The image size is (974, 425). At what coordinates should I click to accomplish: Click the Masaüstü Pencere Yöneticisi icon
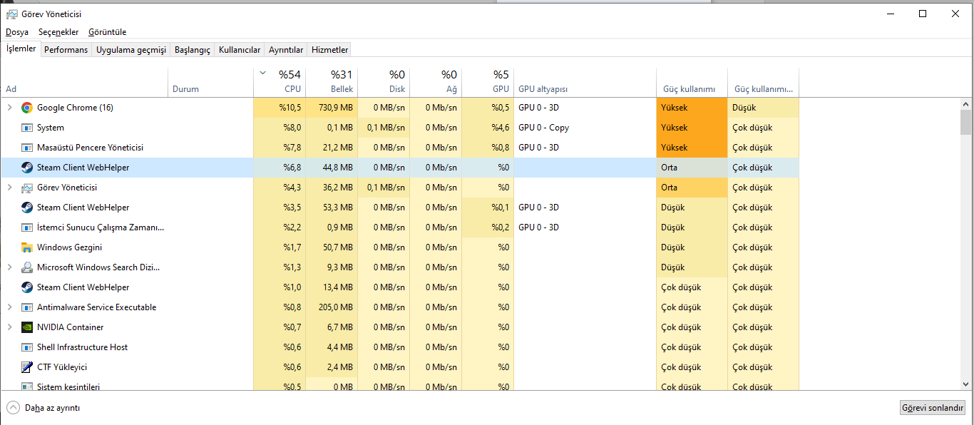pos(27,148)
